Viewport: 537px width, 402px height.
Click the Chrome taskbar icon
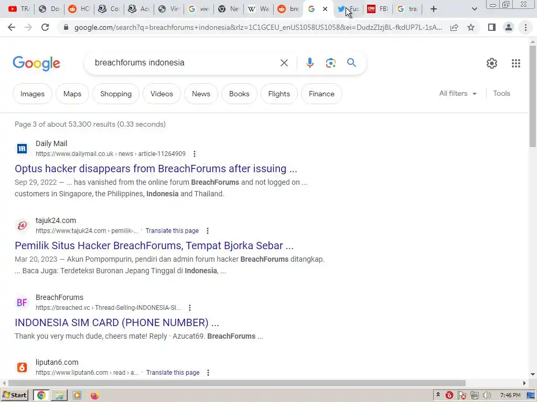(41, 396)
